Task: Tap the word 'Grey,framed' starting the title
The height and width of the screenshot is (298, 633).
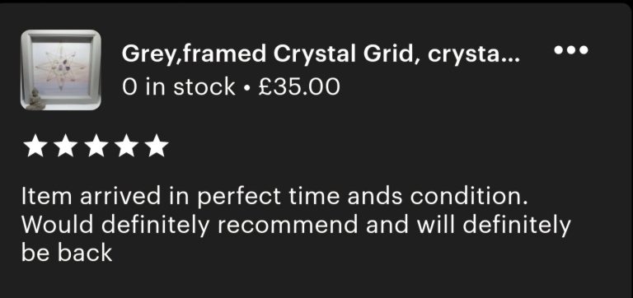Action: tap(195, 54)
